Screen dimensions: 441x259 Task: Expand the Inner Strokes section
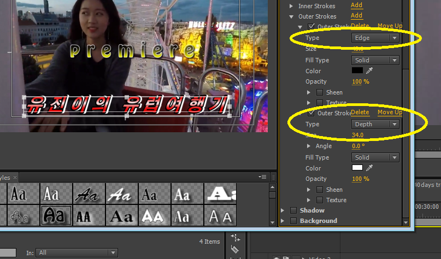click(x=291, y=6)
